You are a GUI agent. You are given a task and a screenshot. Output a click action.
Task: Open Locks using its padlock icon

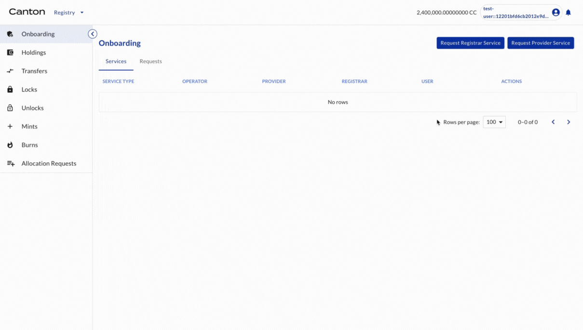(x=10, y=89)
